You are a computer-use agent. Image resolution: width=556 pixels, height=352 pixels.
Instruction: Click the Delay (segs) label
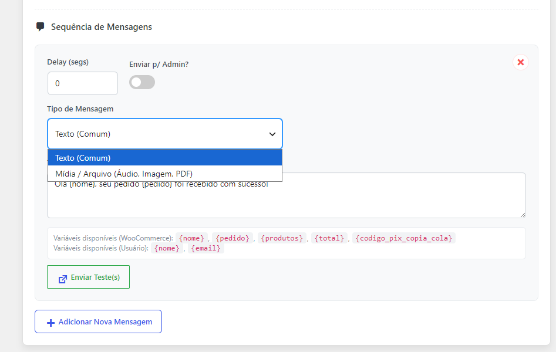tap(68, 62)
